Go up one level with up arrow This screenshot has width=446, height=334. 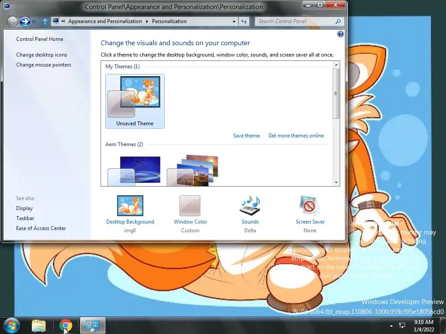[45, 21]
